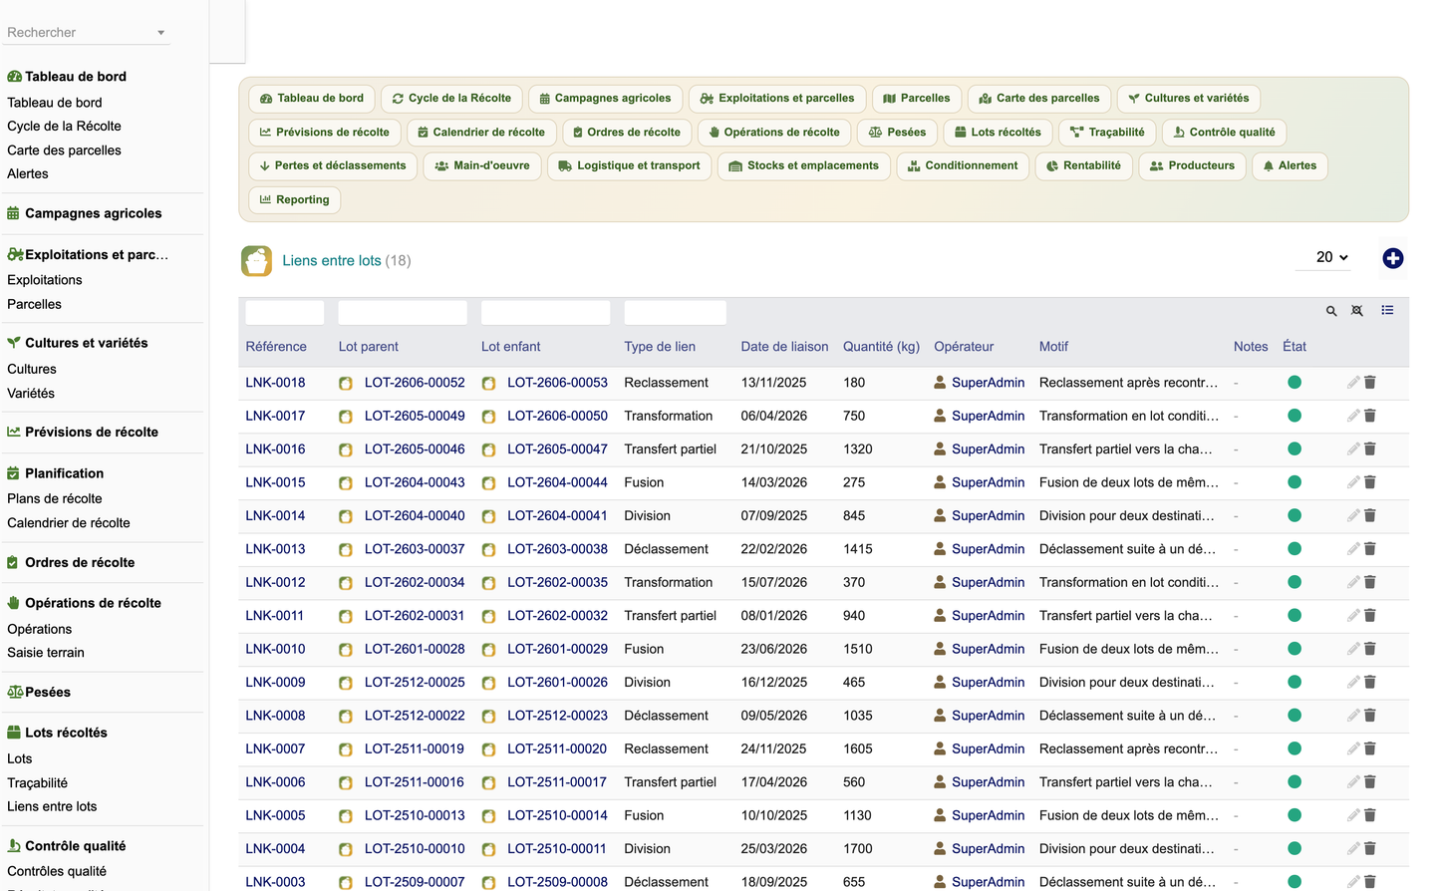1440x891 pixels.
Task: Edit row LNK-0007 with pencil icon
Action: coord(1353,748)
